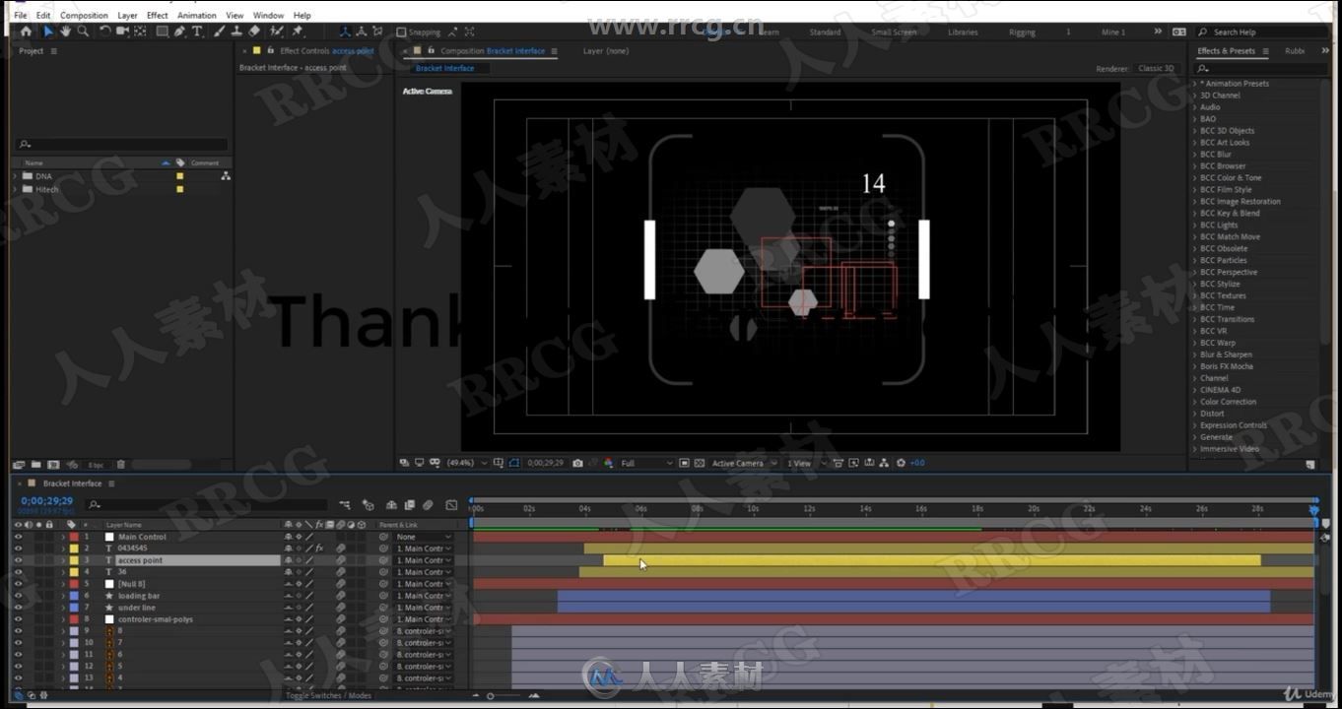Open parent dropdown of Main Control layer
Screen dimensions: 1342x709
424,537
